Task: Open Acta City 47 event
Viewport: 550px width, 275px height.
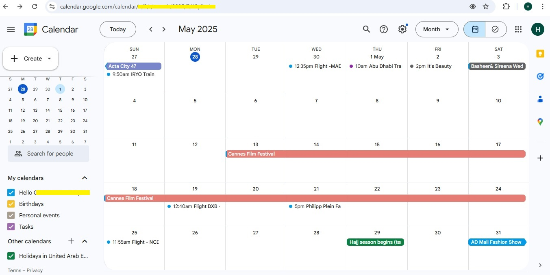Action: click(133, 66)
